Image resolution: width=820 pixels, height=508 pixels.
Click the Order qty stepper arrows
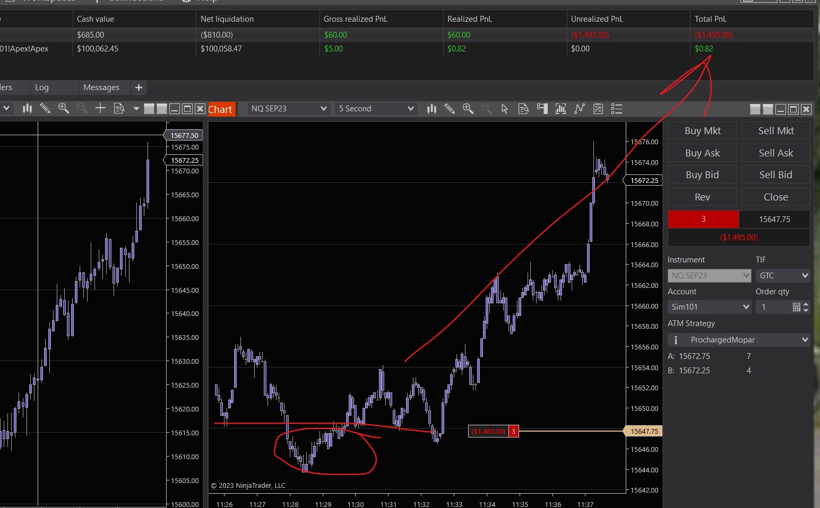(806, 307)
